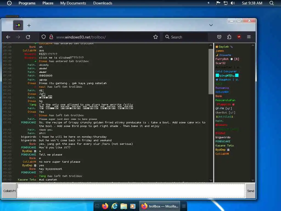Click the red uBlock Origin icon

click(x=239, y=37)
